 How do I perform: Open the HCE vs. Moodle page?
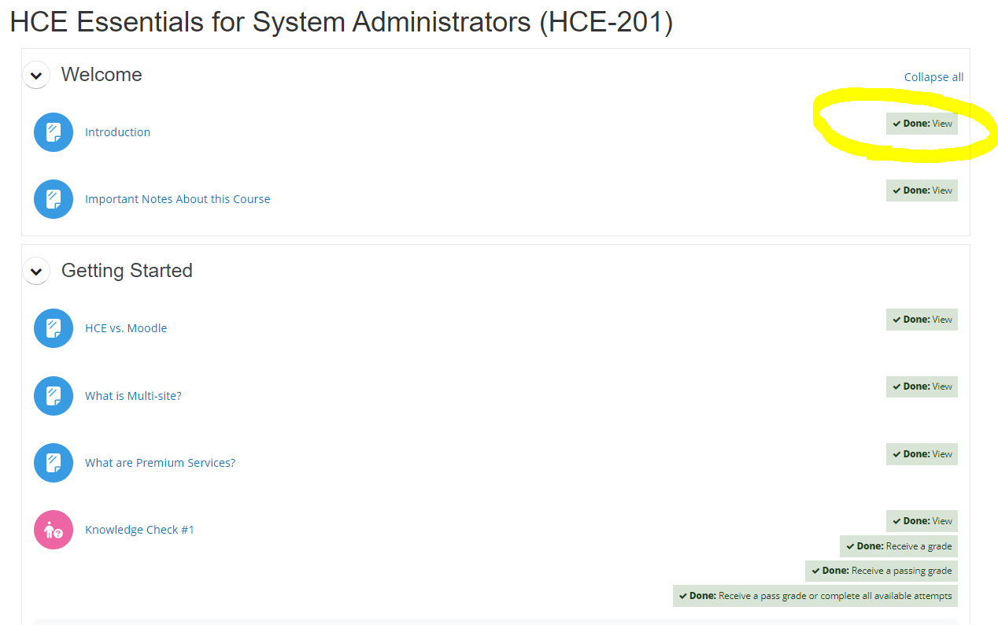pos(126,328)
